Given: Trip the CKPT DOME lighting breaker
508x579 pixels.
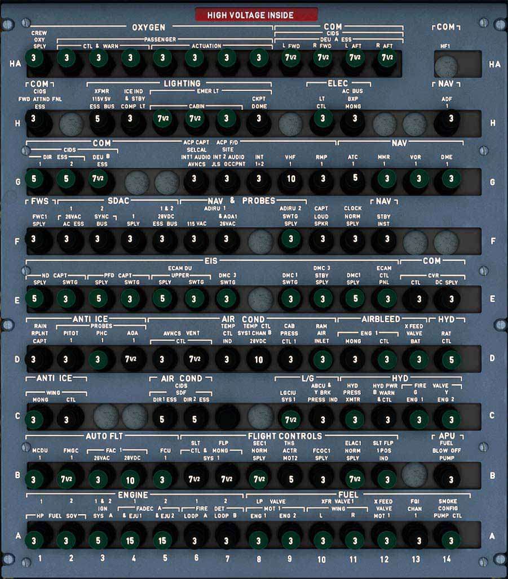Looking at the screenshot, I should tap(258, 119).
